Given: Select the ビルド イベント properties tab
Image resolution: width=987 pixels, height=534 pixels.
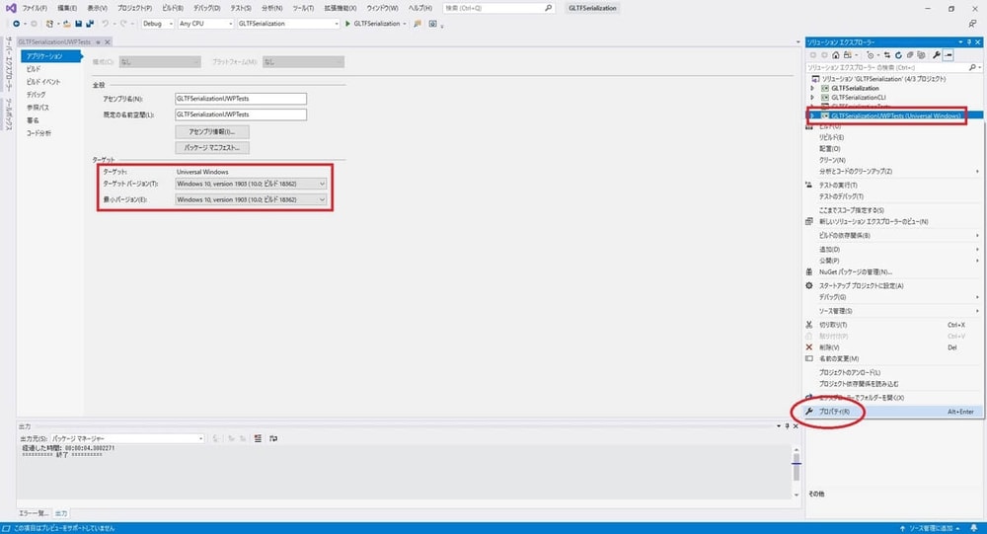Looking at the screenshot, I should [x=43, y=82].
